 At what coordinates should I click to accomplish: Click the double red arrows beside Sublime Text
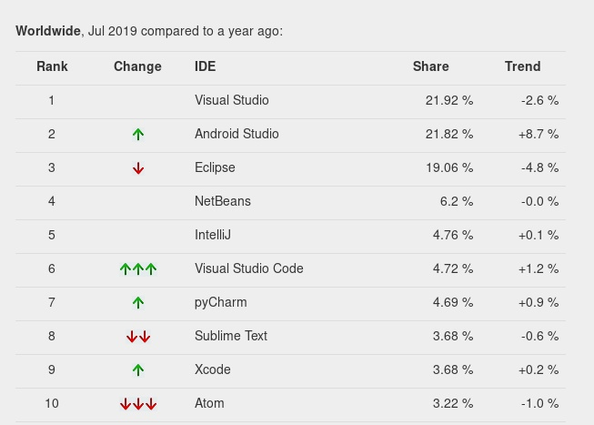138,337
